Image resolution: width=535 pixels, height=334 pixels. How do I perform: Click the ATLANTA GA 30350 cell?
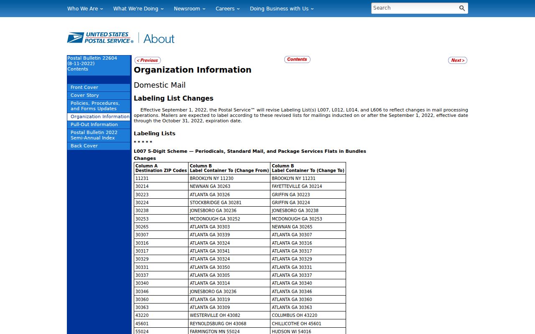(x=229, y=267)
